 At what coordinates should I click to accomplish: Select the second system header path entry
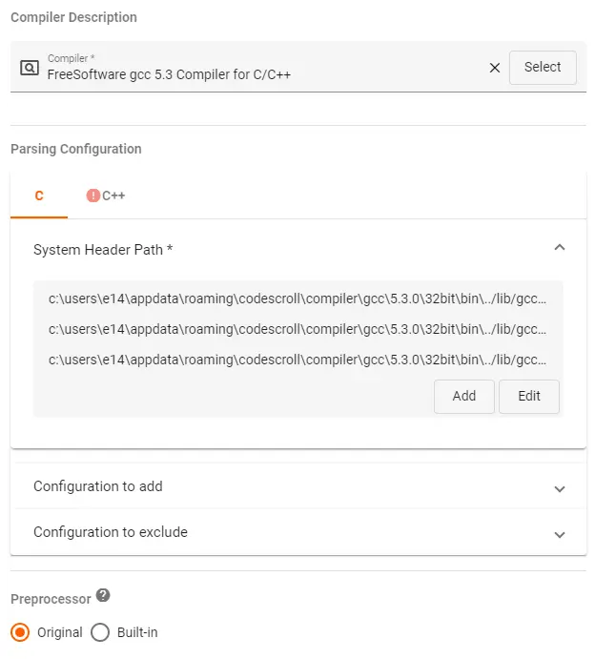coord(297,329)
